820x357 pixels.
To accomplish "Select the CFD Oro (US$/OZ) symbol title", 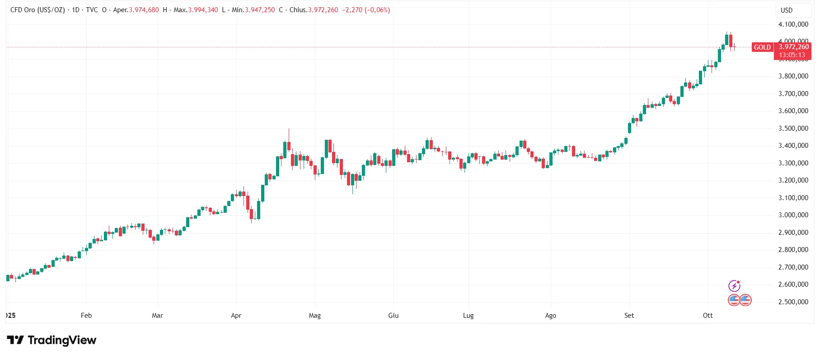I will [37, 10].
